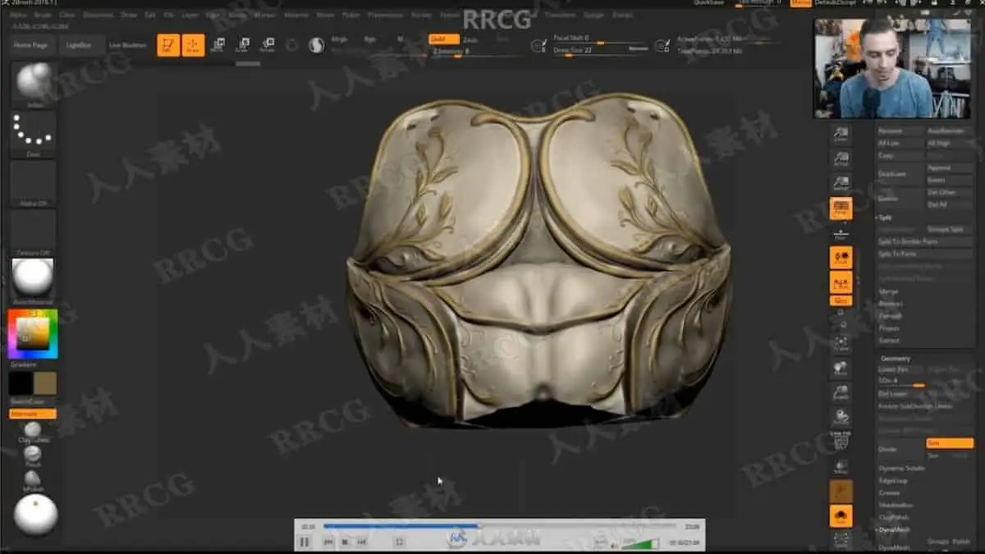Click the tan secondary color swatch

tap(45, 383)
